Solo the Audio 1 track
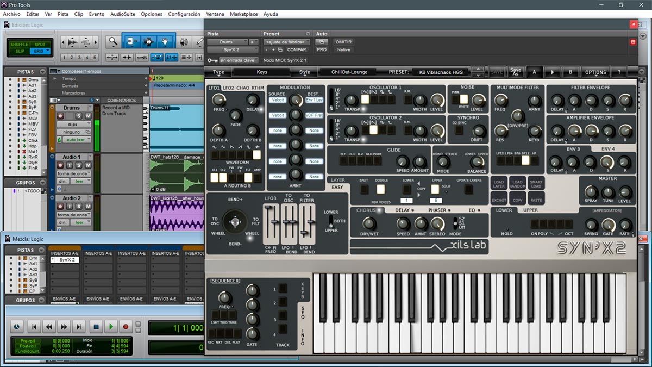Viewport: 652px width, 367px height. (x=79, y=165)
